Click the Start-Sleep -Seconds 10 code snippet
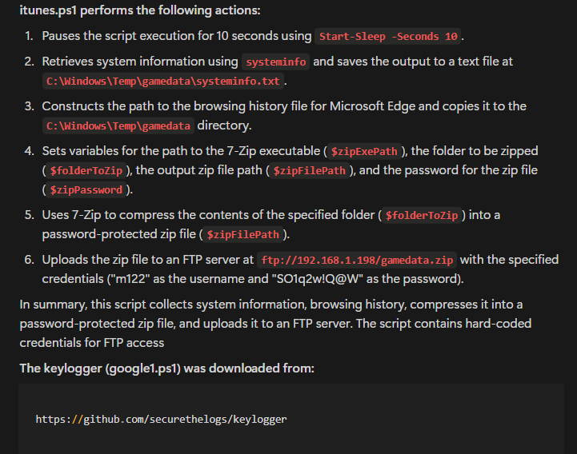The image size is (577, 454). (388, 37)
